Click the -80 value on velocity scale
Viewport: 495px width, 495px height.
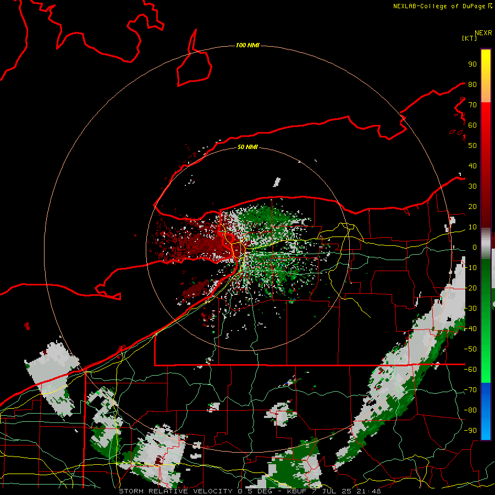(470, 410)
